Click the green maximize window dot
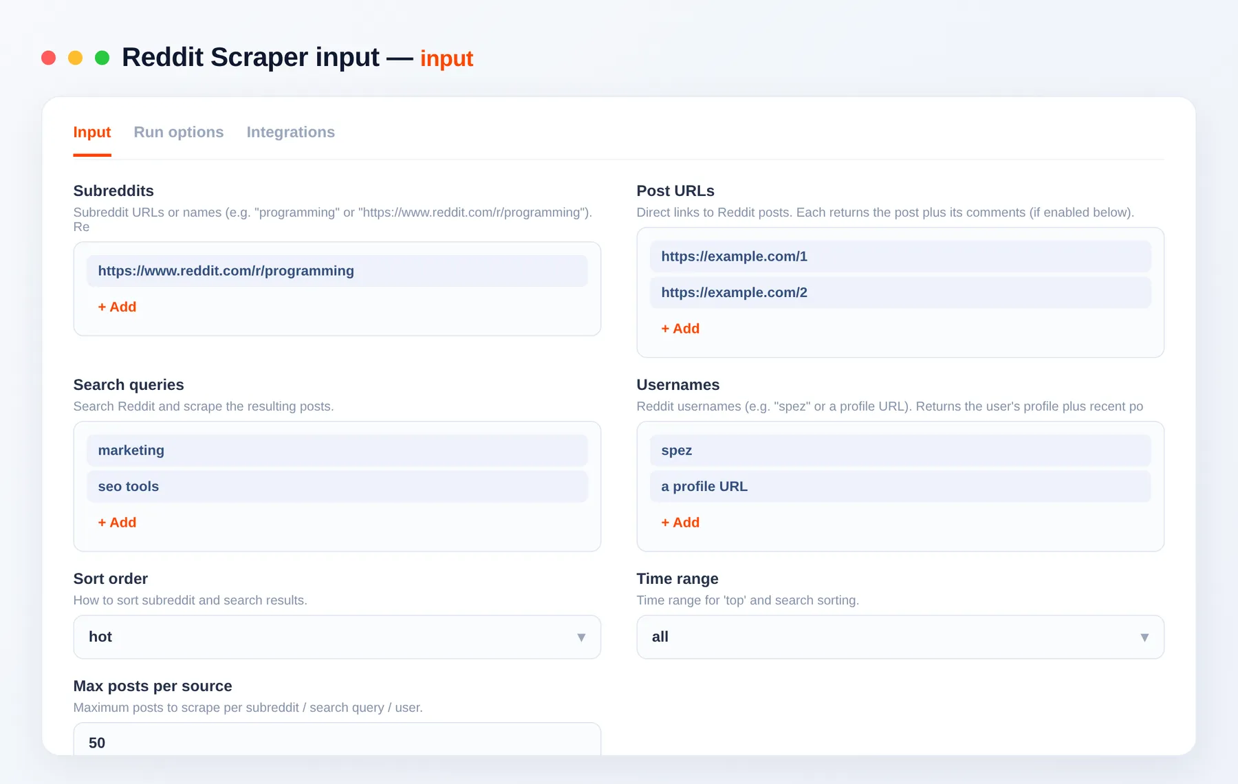1238x784 pixels. click(102, 58)
